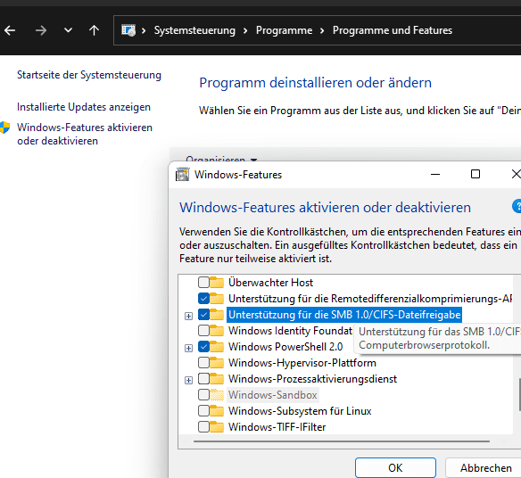Select Unterstützung für die Remotedifferenzialkomprimierungs row
The height and width of the screenshot is (478, 521).
click(370, 298)
